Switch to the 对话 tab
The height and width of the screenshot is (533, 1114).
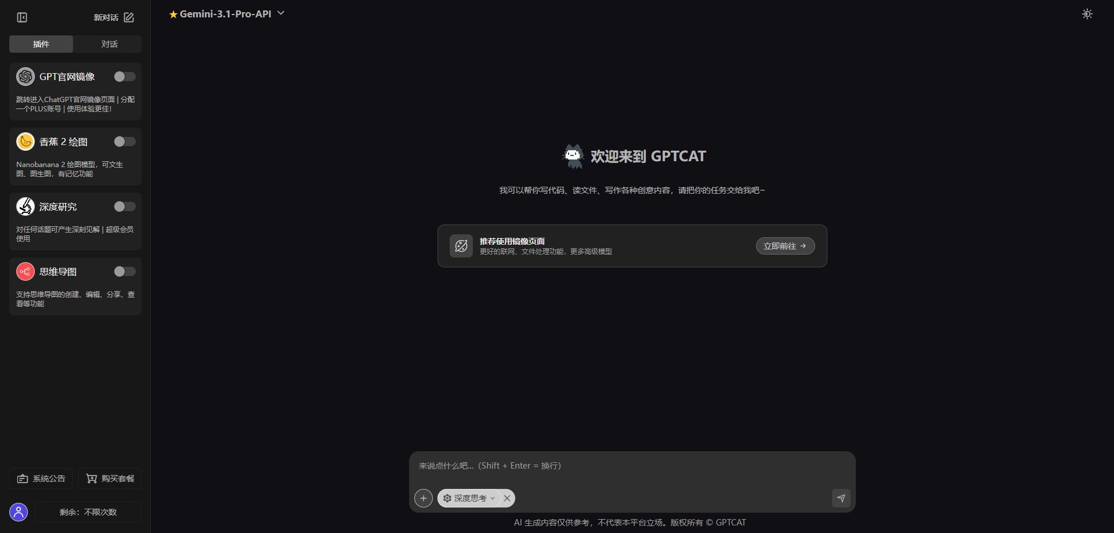109,44
